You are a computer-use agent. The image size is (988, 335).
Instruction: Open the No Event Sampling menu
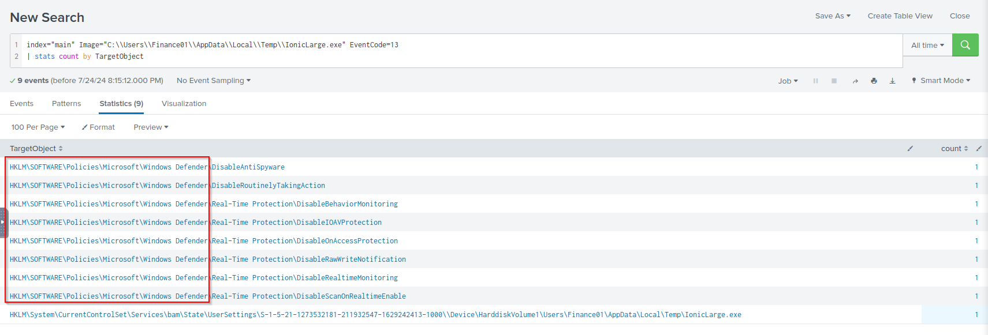click(x=213, y=81)
